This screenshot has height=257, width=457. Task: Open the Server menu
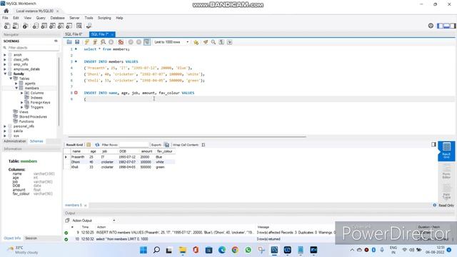click(x=74, y=18)
